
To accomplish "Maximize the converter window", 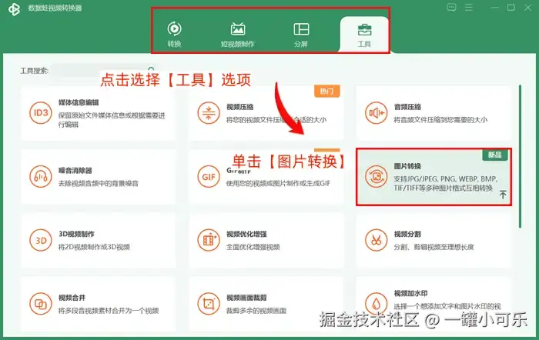I will 511,8.
